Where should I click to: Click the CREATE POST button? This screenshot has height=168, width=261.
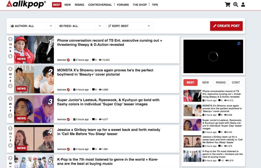pyautogui.click(x=226, y=26)
